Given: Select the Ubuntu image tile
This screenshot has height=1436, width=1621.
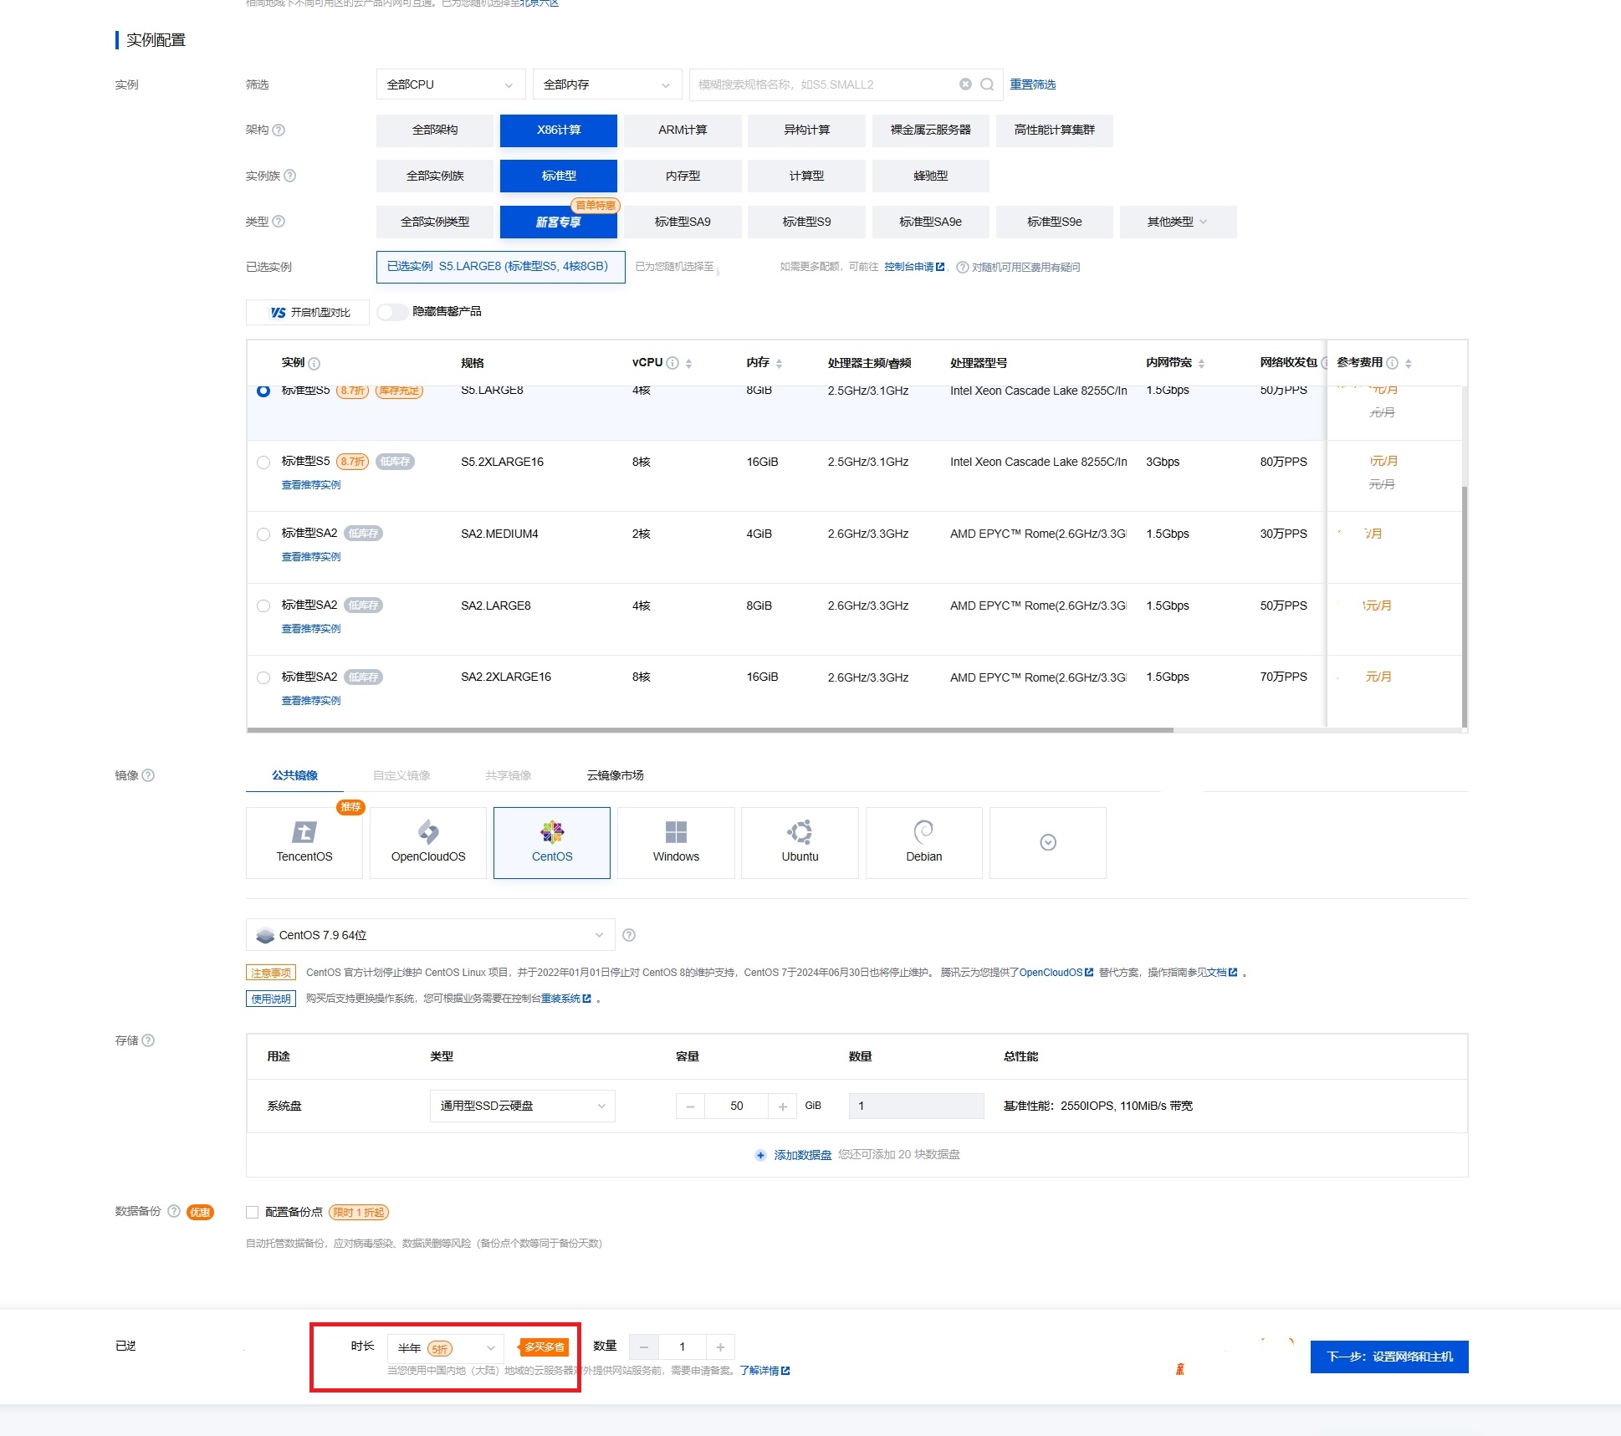Looking at the screenshot, I should click(x=800, y=842).
